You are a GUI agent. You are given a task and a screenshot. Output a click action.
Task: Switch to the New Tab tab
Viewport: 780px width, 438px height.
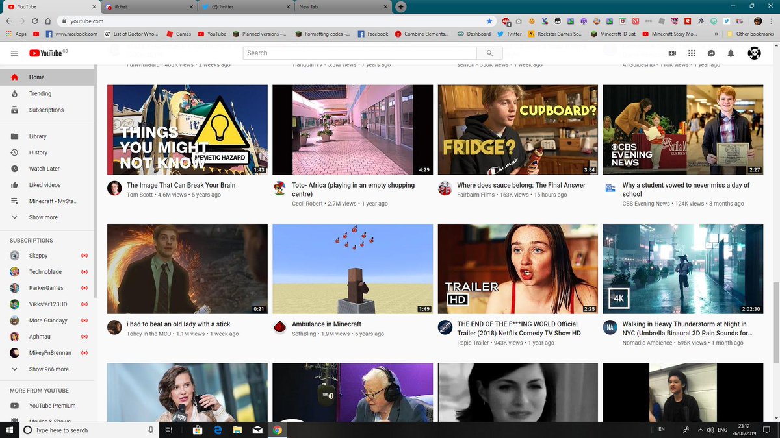click(x=343, y=6)
